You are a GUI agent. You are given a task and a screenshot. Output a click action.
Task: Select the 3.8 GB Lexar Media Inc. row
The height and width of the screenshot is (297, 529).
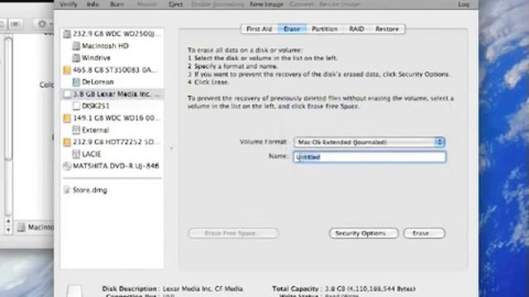coord(112,94)
